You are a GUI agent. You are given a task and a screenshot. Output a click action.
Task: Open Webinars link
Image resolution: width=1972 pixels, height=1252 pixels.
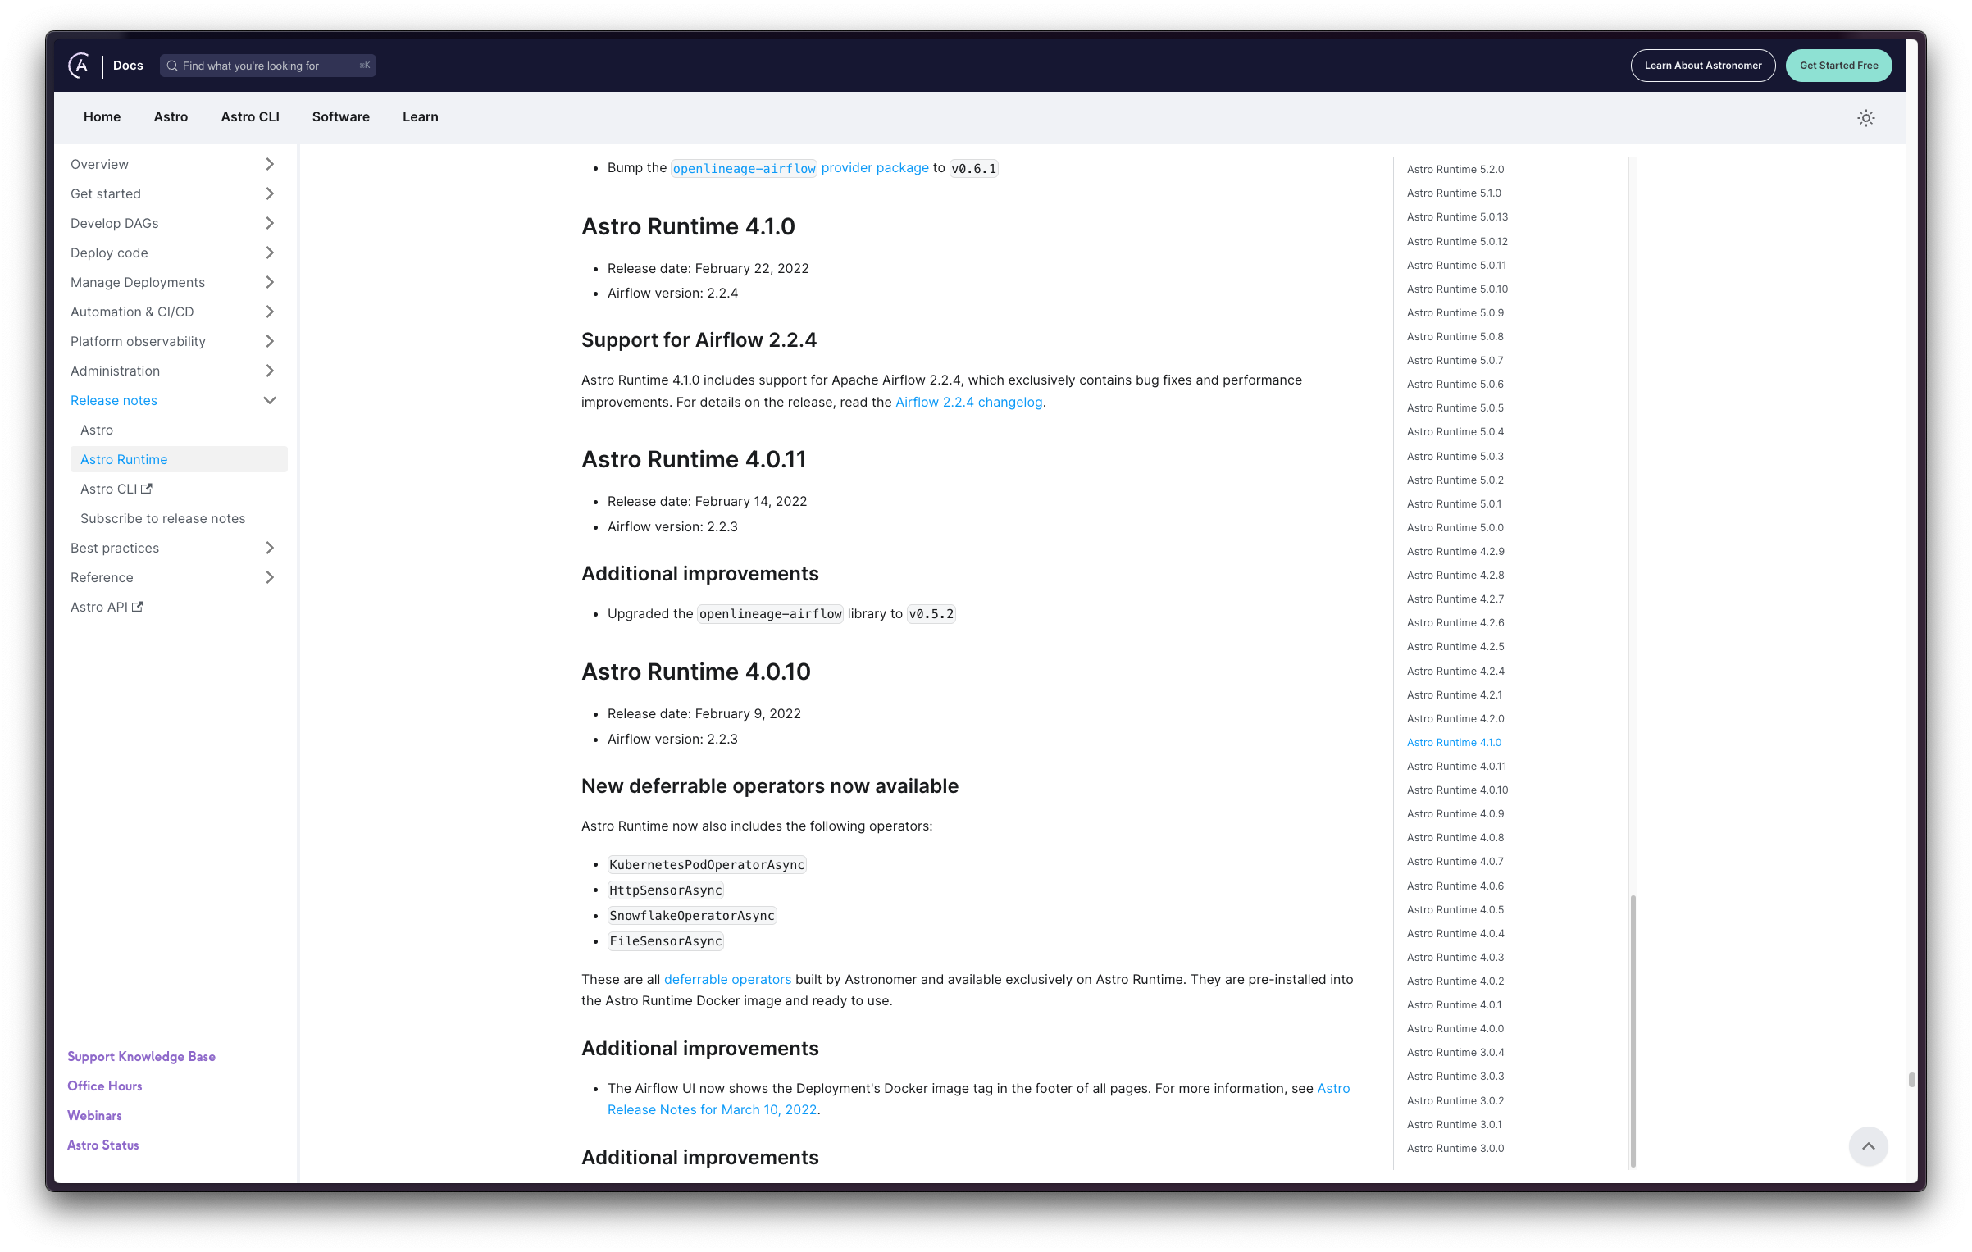pyautogui.click(x=94, y=1115)
